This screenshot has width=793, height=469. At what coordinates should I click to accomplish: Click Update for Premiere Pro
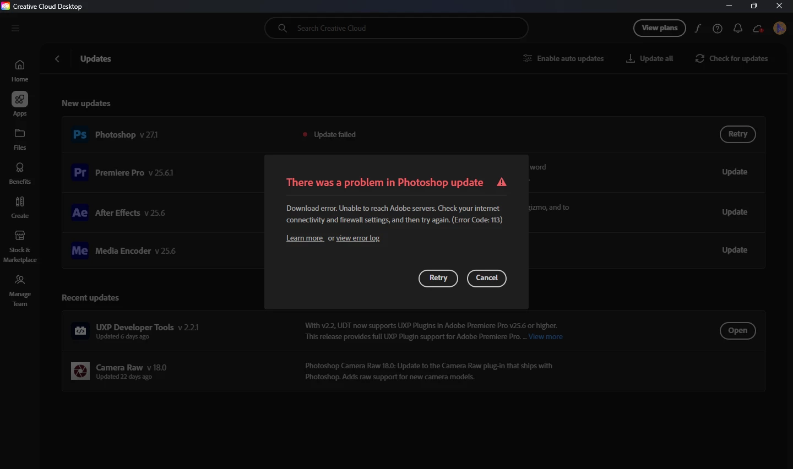click(735, 172)
